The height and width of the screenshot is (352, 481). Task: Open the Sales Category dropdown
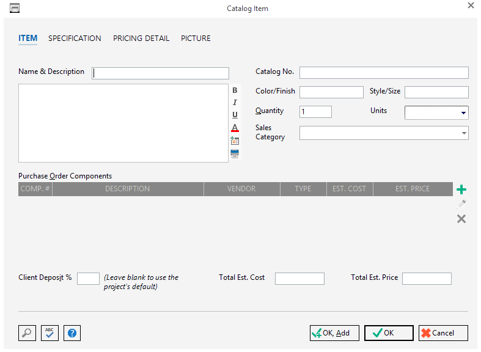[x=463, y=133]
